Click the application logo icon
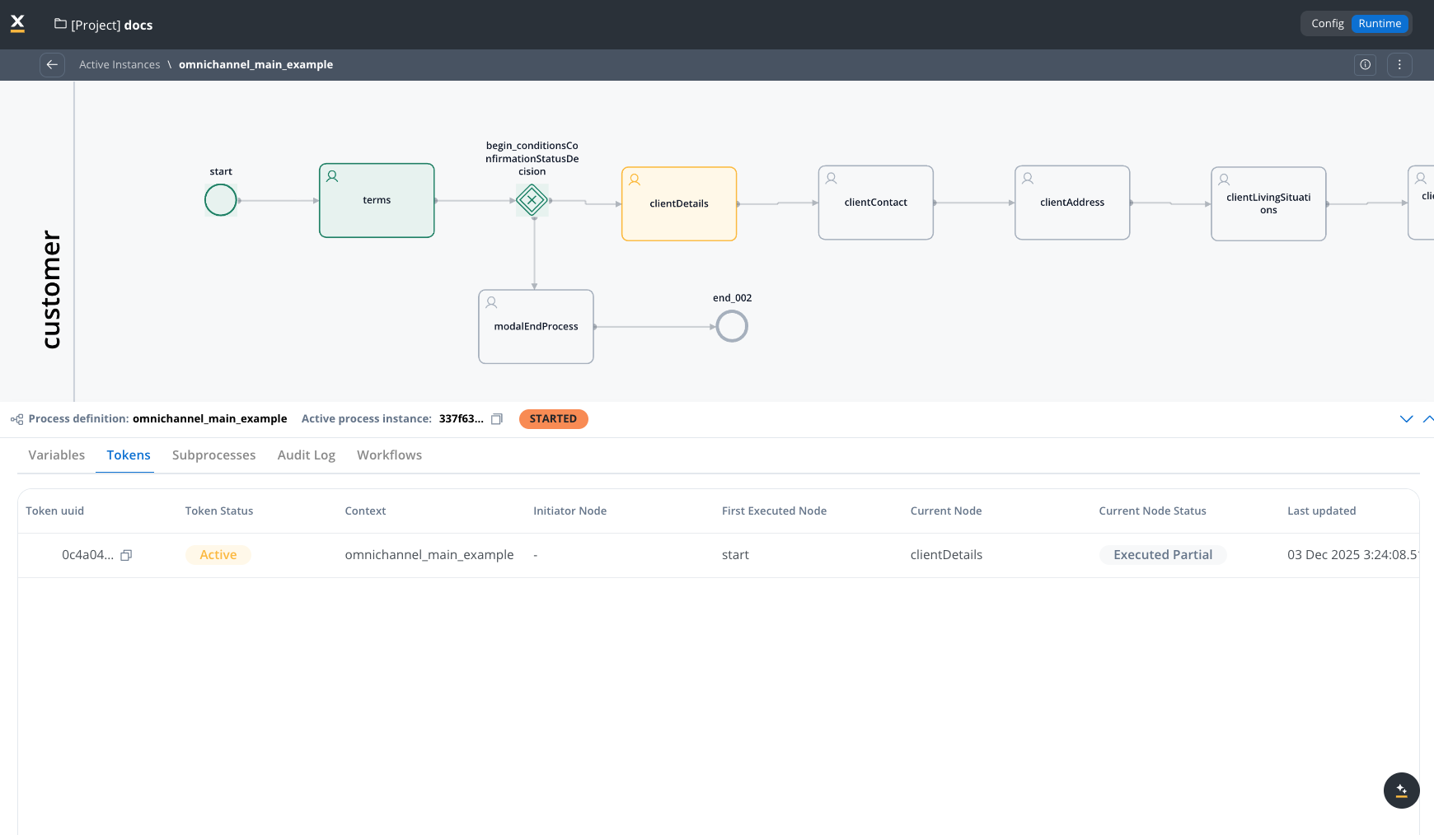 coord(17,24)
